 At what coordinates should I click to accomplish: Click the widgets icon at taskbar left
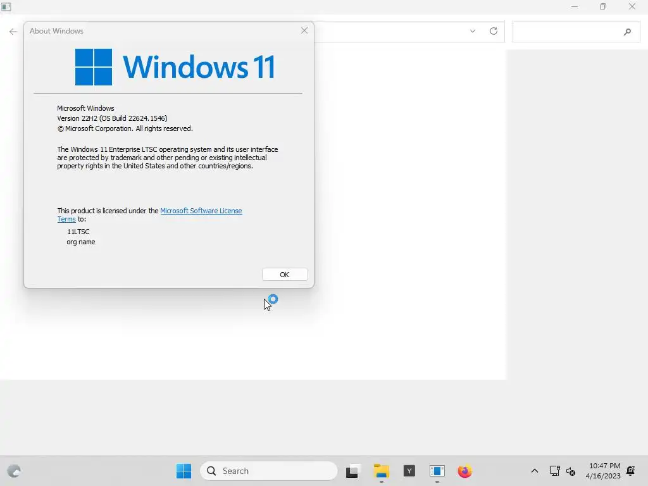pos(14,471)
